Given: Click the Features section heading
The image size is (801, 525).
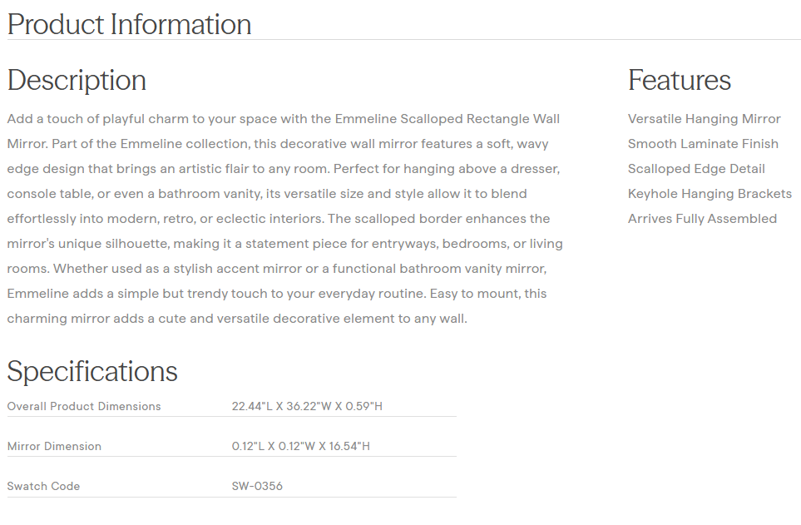Looking at the screenshot, I should coord(679,80).
